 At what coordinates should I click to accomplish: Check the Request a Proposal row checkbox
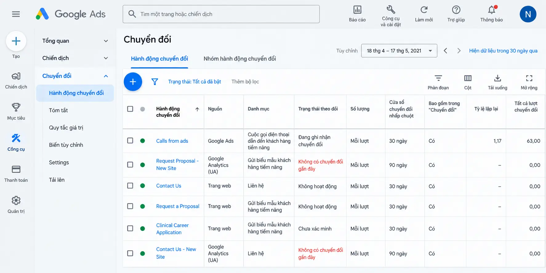pyautogui.click(x=130, y=206)
